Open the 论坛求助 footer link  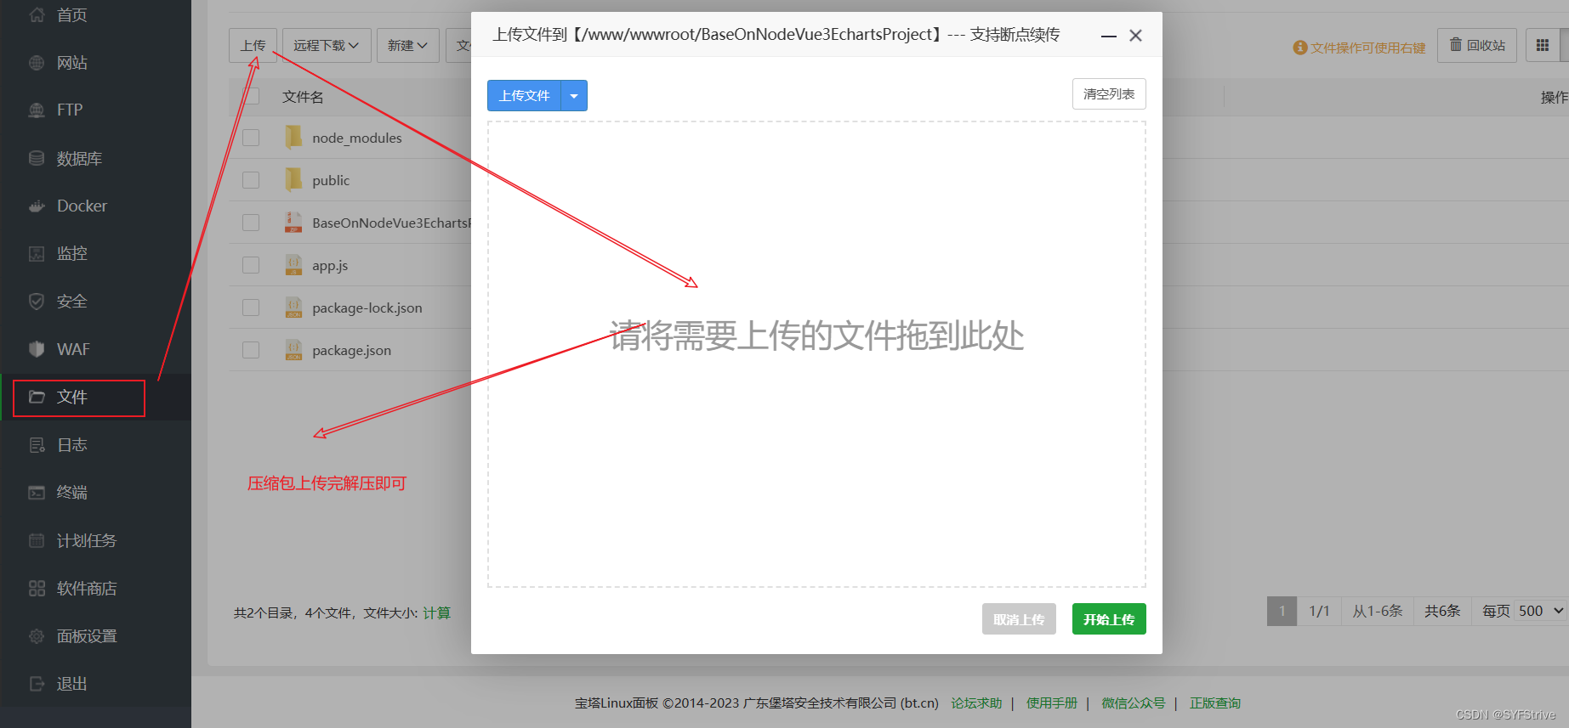tap(976, 703)
